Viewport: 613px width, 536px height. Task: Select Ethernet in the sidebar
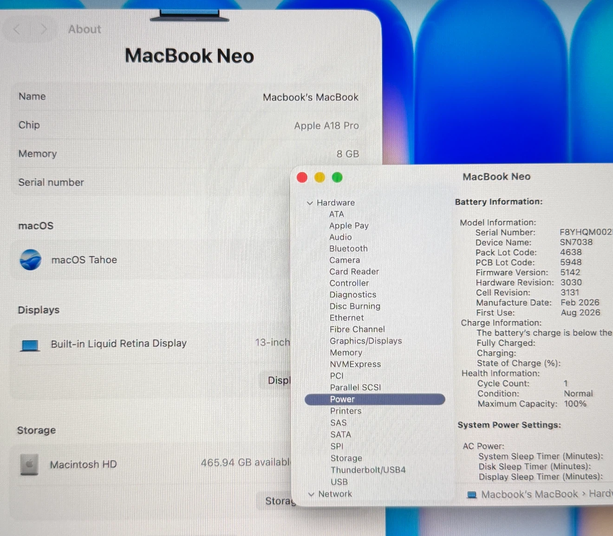(347, 318)
